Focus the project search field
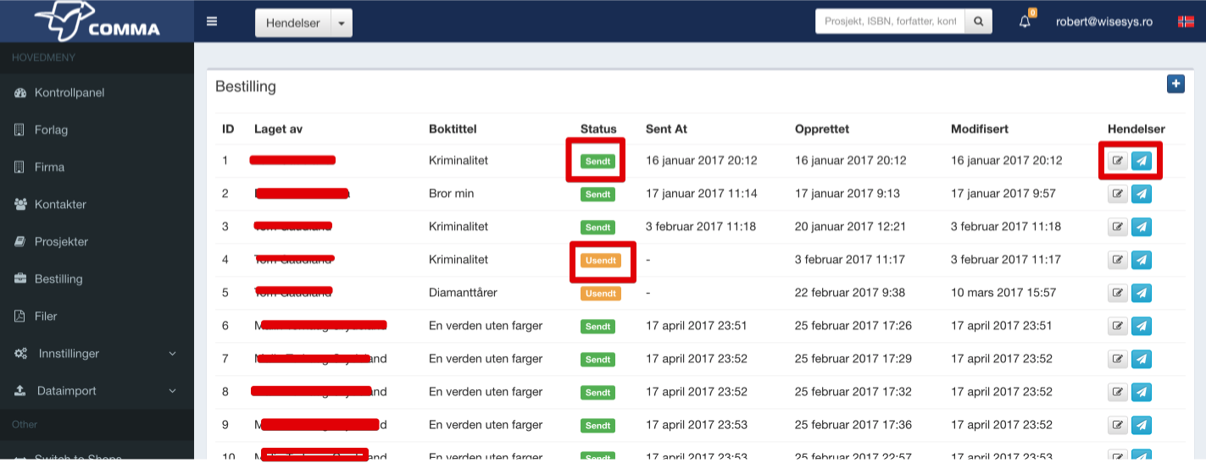This screenshot has height=463, width=1206. (x=890, y=22)
